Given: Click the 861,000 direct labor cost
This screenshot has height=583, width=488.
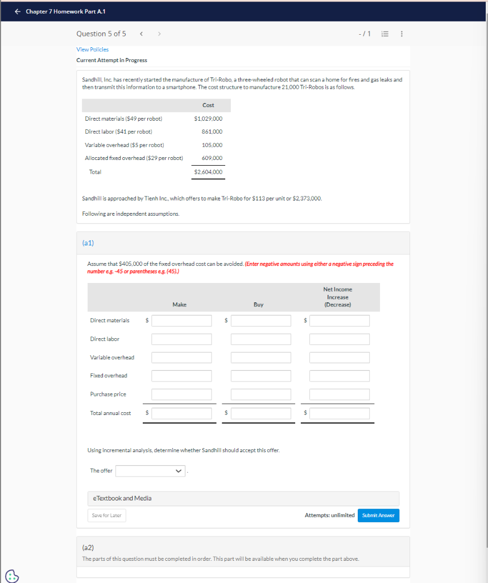Looking at the screenshot, I should 212,132.
